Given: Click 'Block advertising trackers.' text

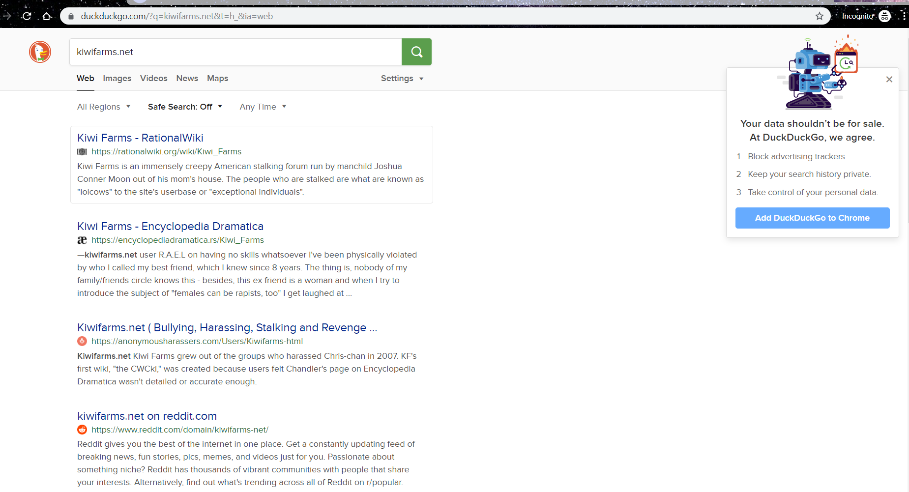Looking at the screenshot, I should 797,156.
